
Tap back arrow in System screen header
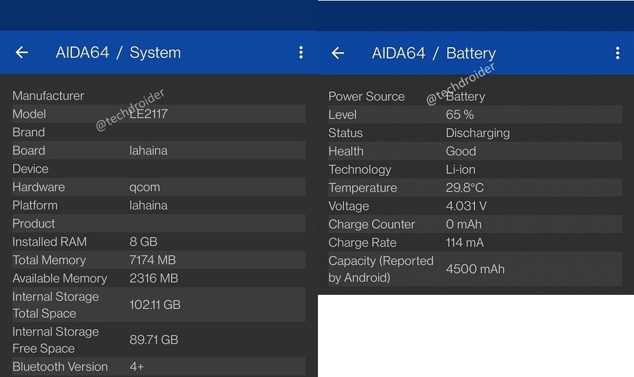point(22,53)
